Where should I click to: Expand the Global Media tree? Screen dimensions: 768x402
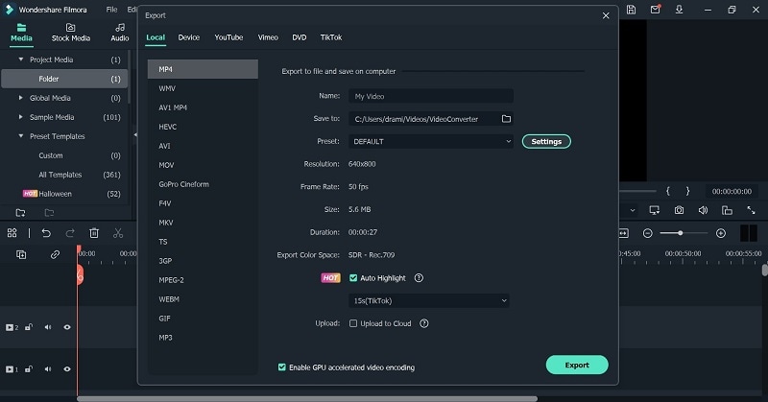[x=20, y=98]
